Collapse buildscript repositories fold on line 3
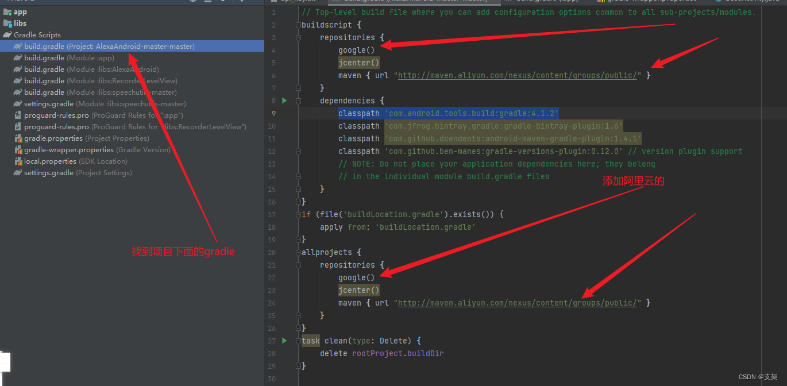 [299, 37]
